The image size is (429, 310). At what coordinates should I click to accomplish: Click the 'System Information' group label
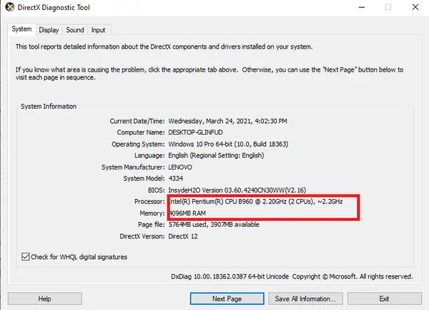(x=49, y=106)
